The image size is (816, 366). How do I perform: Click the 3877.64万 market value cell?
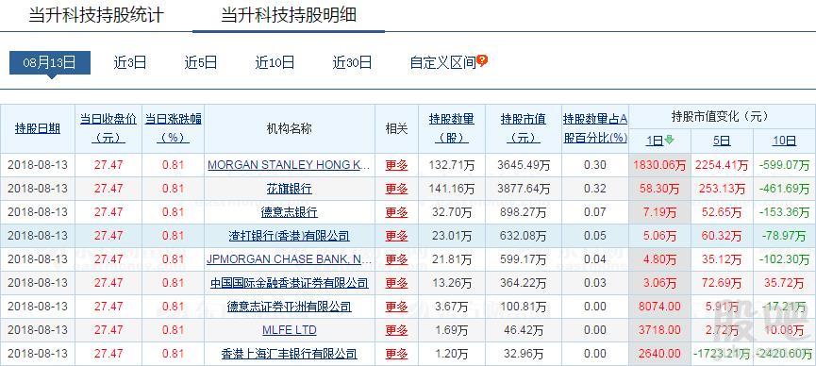coord(523,189)
